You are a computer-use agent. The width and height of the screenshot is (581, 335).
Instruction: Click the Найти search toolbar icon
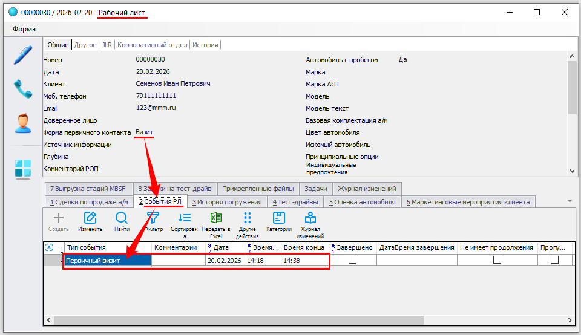coord(122,222)
